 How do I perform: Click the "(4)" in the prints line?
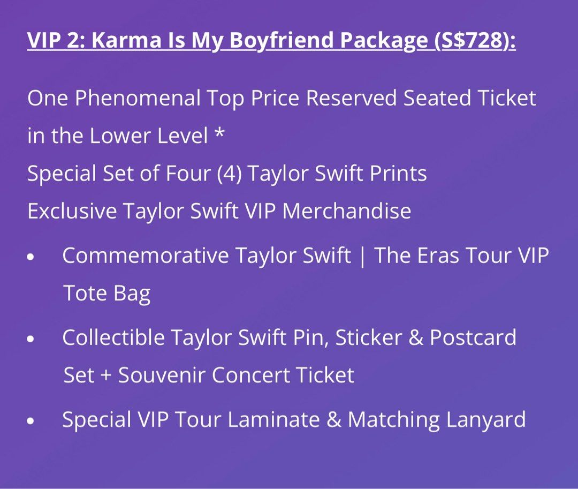click(230, 174)
